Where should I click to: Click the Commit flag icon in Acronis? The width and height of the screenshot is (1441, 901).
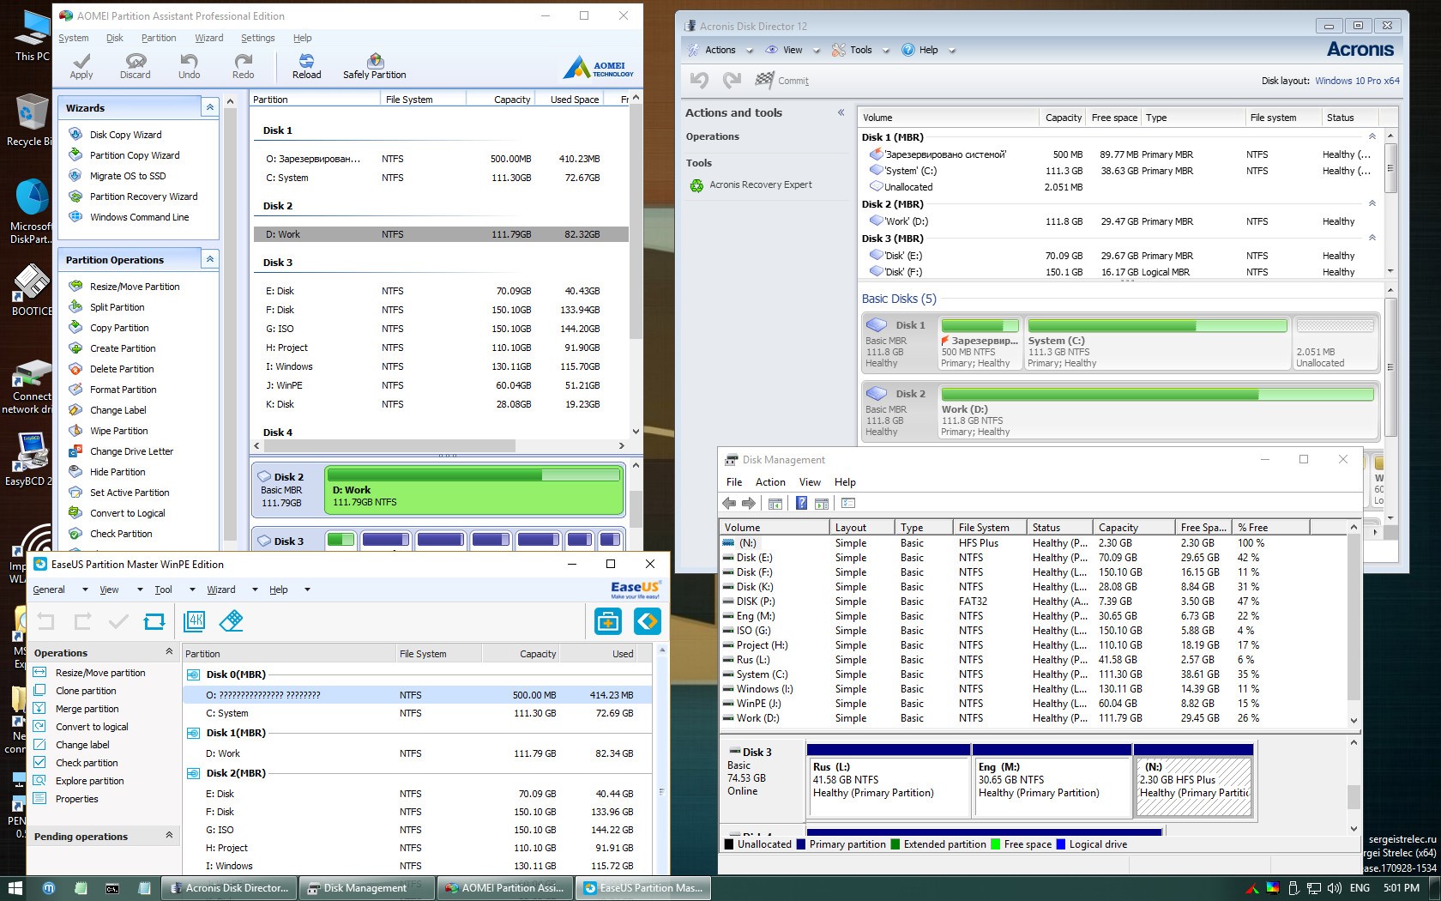[x=764, y=80]
